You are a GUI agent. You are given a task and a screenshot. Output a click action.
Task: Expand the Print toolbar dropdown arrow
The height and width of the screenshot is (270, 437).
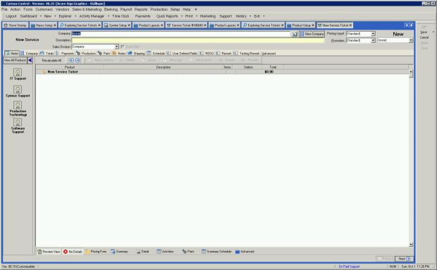[197, 16]
